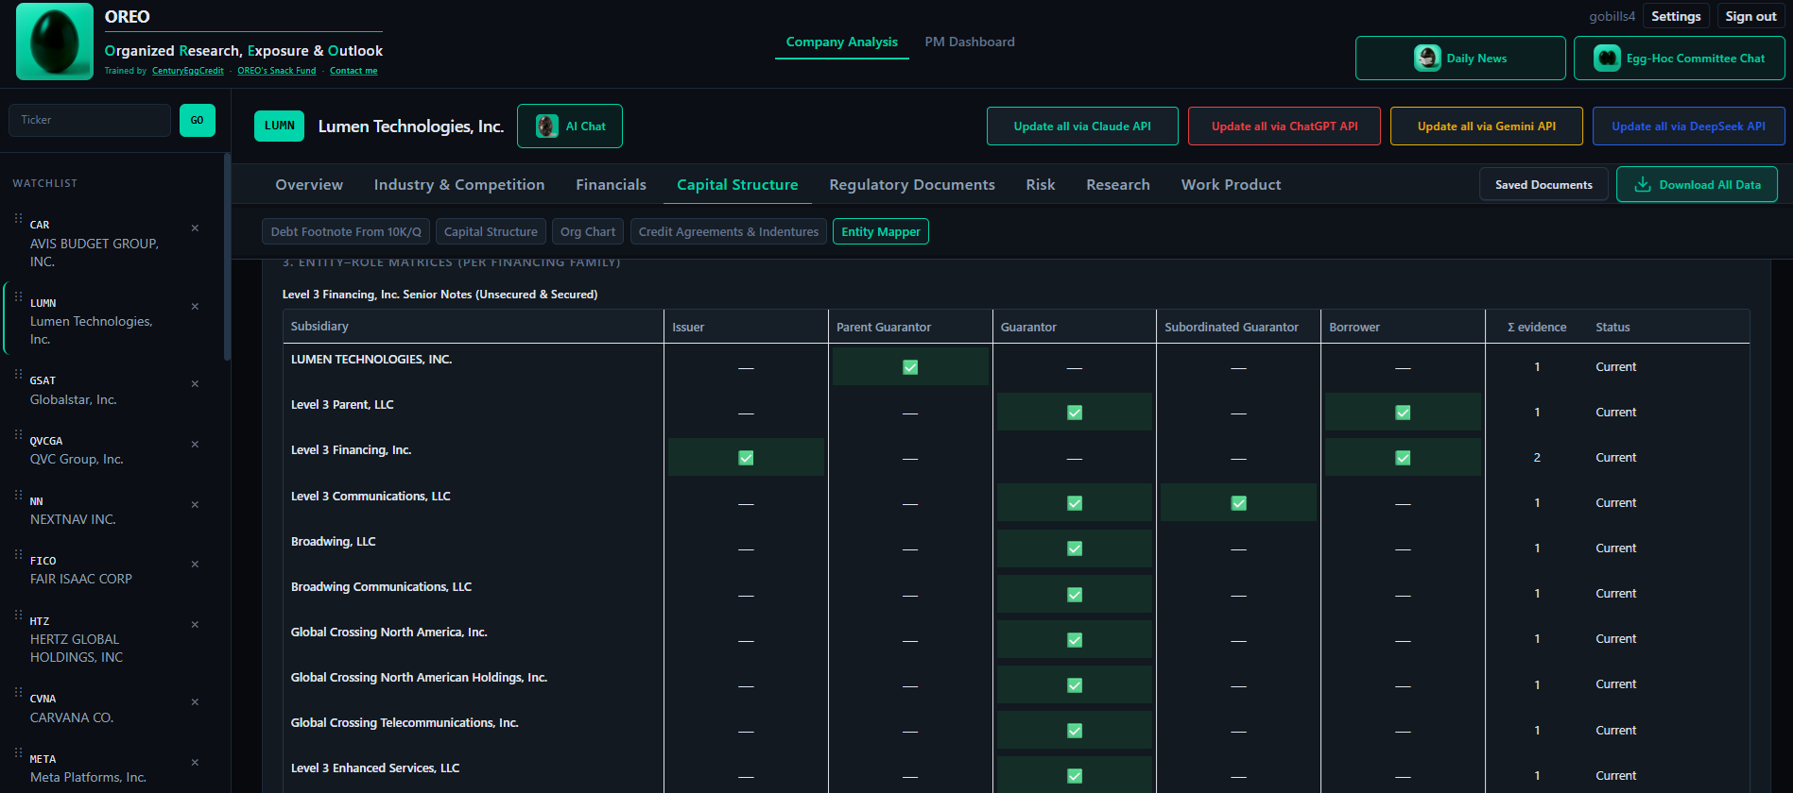1793x793 pixels.
Task: Remove LUMN from watchlist
Action: [195, 306]
